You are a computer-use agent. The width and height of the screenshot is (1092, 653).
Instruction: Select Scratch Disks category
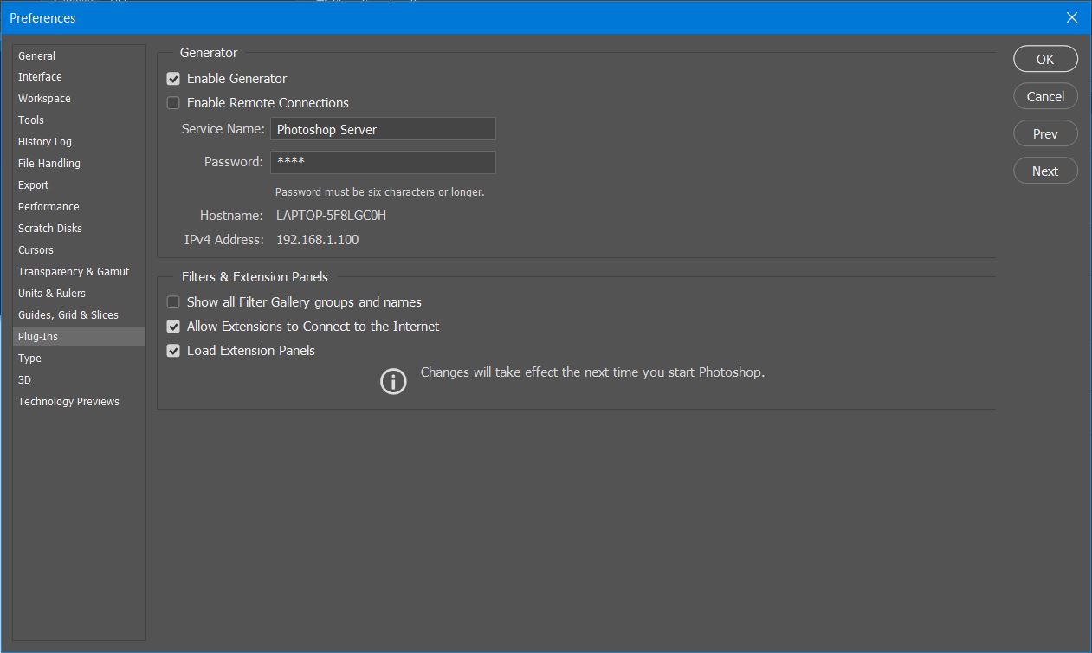(79, 229)
